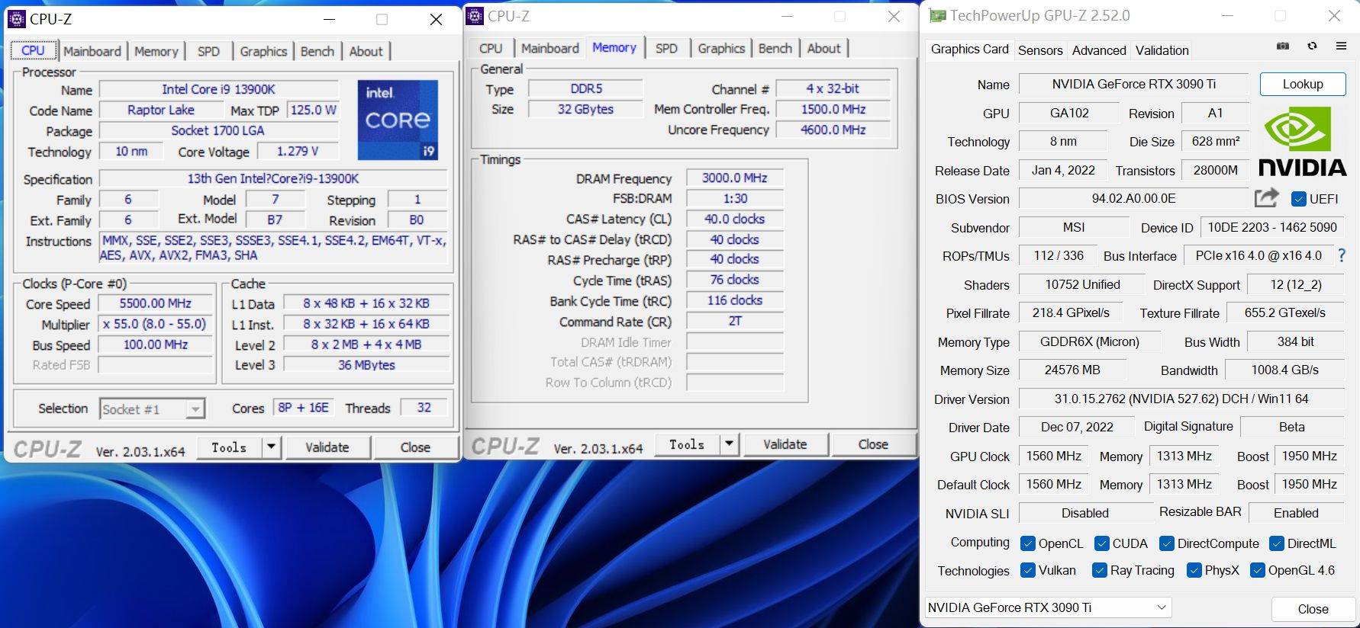Image resolution: width=1360 pixels, height=628 pixels.
Task: Open Graphics tab in Memory window
Action: point(721,48)
